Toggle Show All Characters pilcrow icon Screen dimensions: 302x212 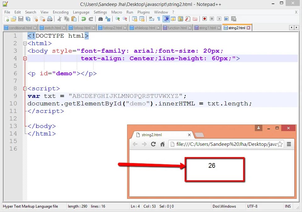click(159, 19)
